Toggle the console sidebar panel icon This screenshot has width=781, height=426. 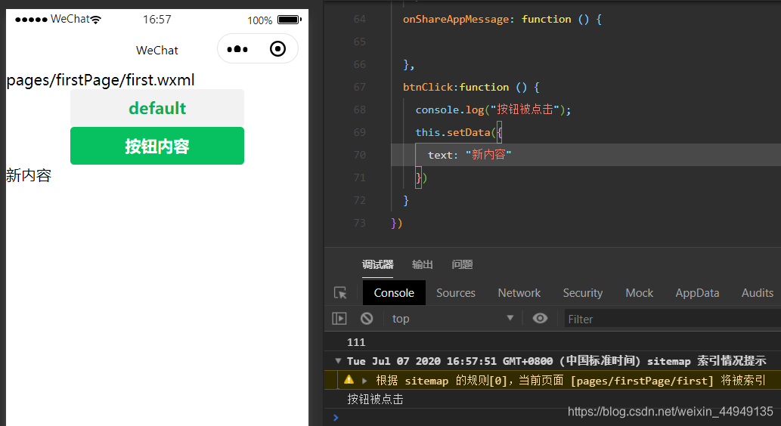pos(339,319)
